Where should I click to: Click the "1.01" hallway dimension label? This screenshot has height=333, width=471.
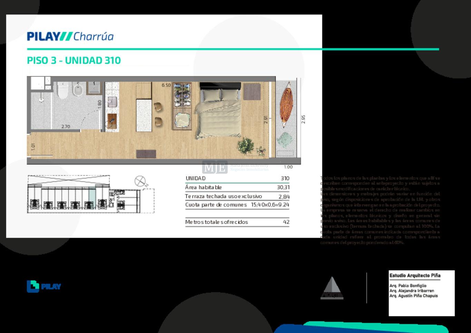tap(33, 146)
